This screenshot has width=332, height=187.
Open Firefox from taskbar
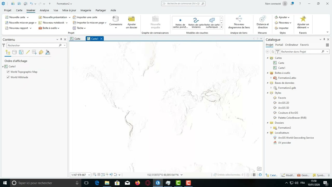coord(137,183)
